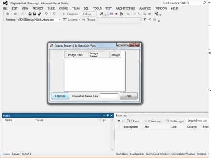The image size is (211, 158).
Task: Open the TEAM menu
Action: pyautogui.click(x=76, y=8)
